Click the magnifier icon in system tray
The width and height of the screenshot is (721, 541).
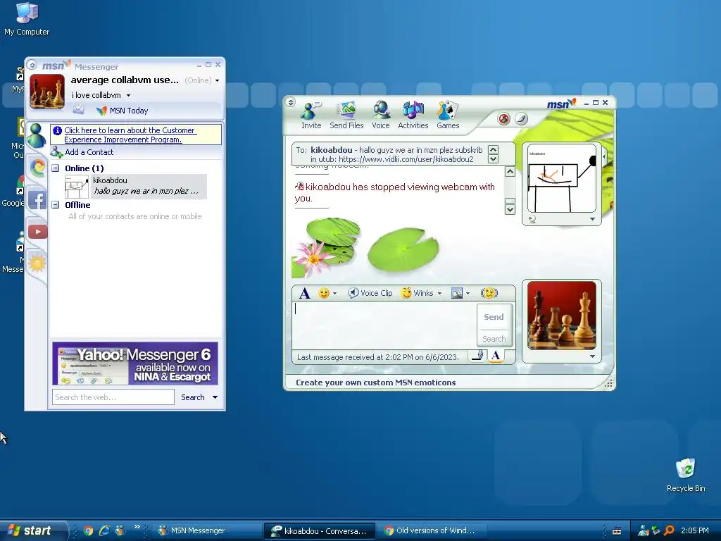(x=669, y=530)
